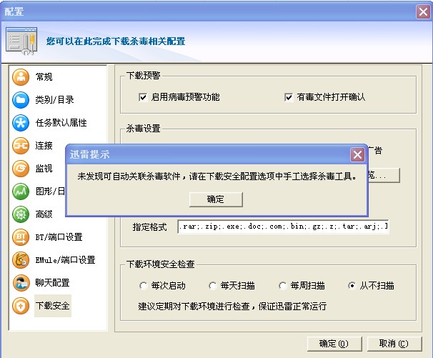The width and height of the screenshot is (433, 358).
Task: Close the 迅雷提示 dialog
Action: coord(357,154)
